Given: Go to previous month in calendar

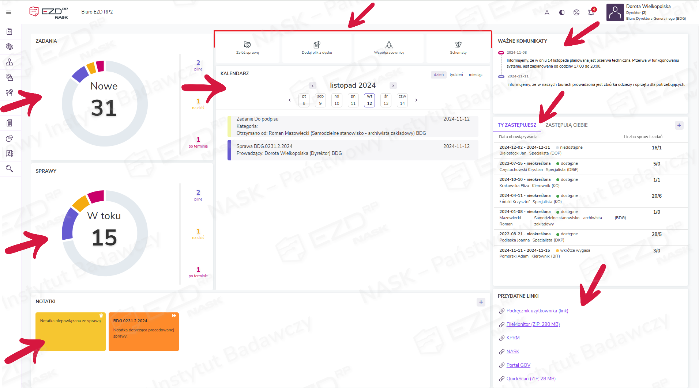Looking at the screenshot, I should tap(312, 85).
